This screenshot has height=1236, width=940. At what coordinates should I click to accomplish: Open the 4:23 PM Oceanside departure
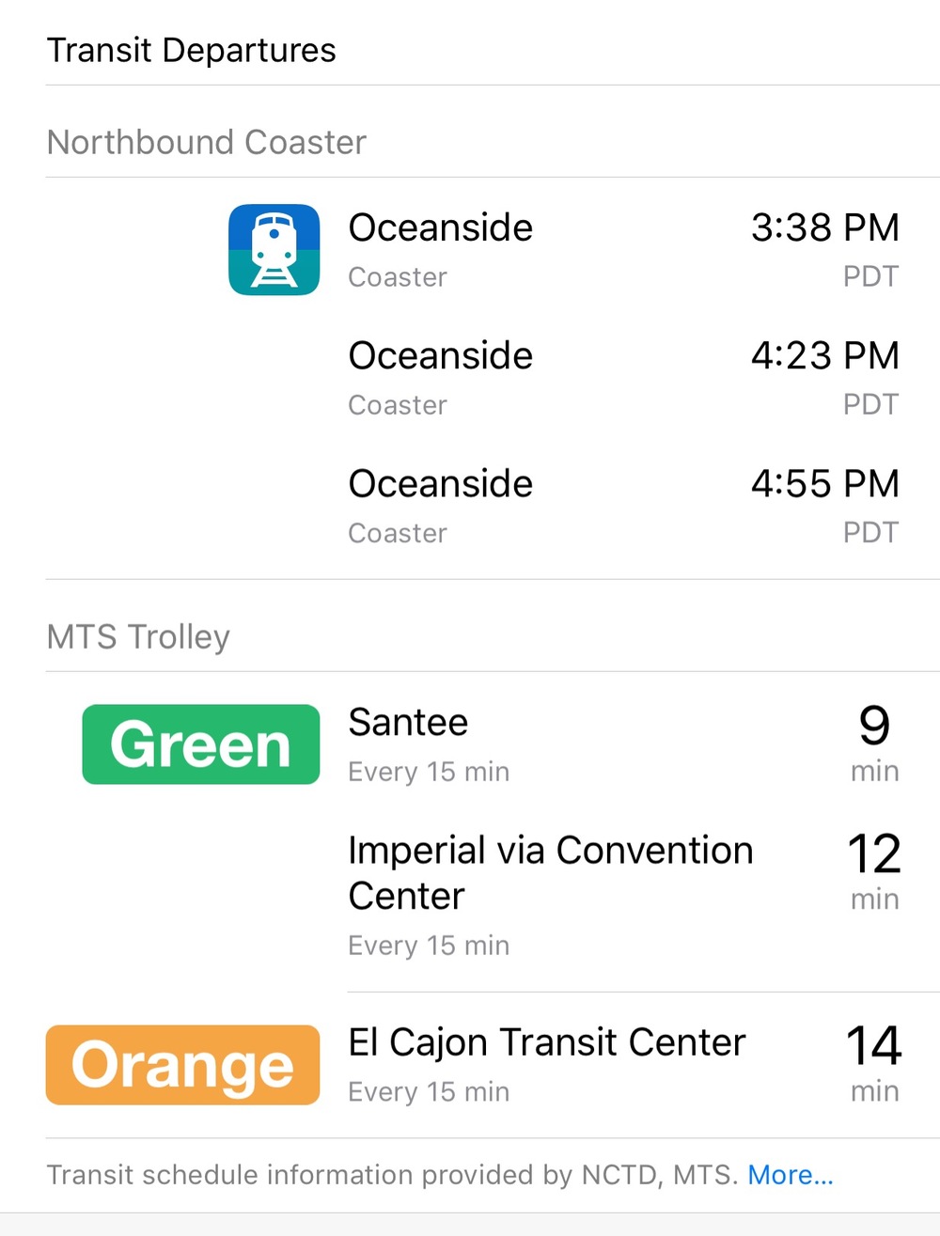[624, 378]
